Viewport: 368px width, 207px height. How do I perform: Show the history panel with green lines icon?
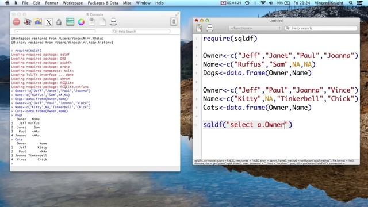pyautogui.click(x=70, y=22)
